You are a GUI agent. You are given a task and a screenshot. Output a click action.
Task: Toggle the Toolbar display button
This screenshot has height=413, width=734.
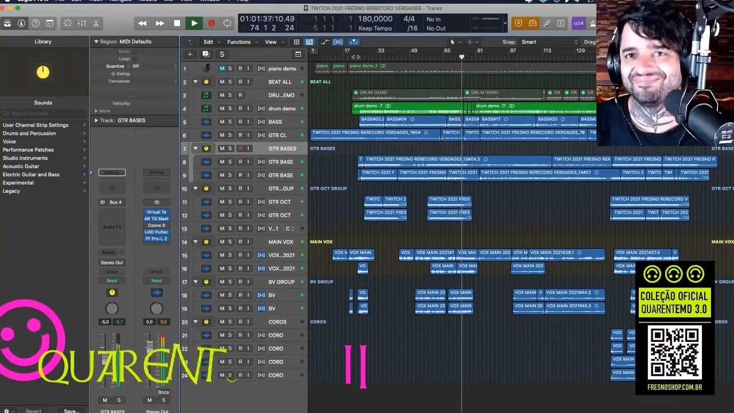[50, 24]
